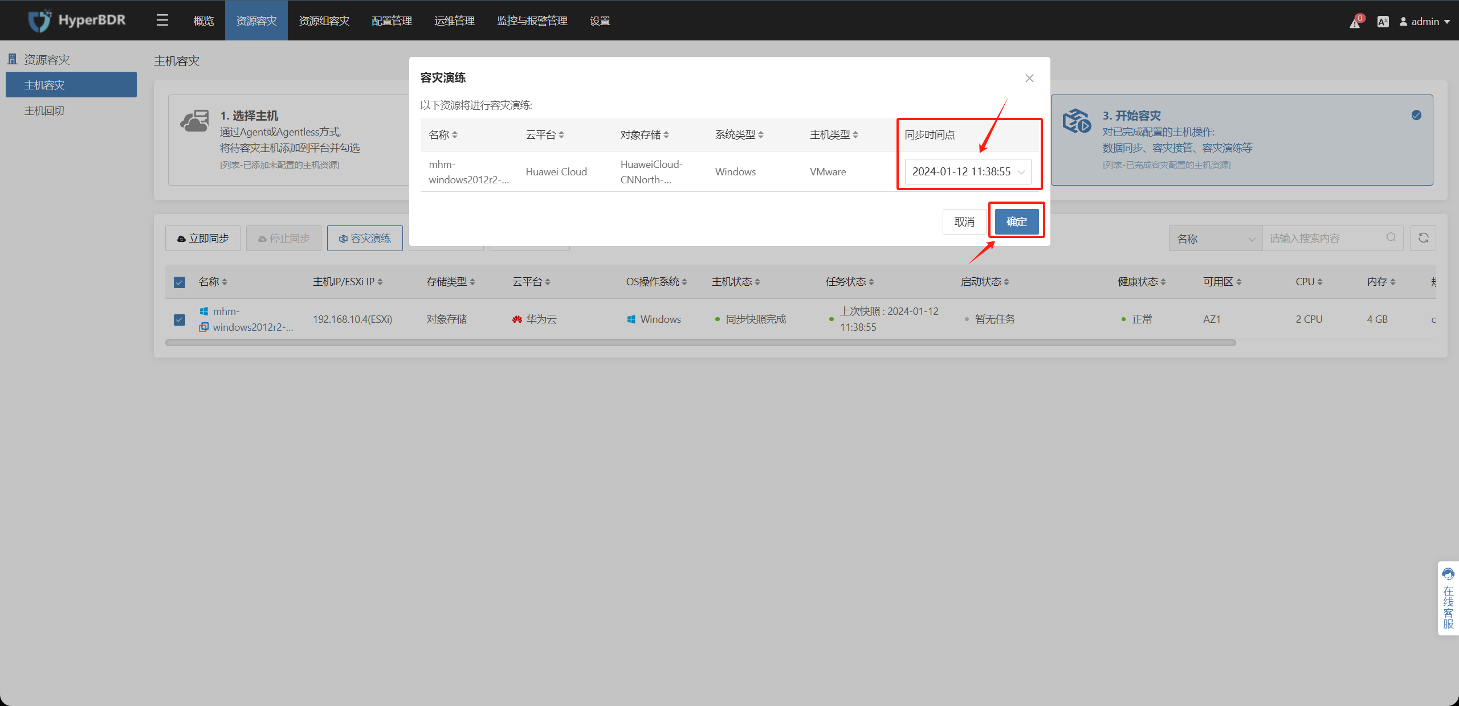Click the AZ1 availability zone cell
This screenshot has width=1459, height=706.
point(1212,319)
